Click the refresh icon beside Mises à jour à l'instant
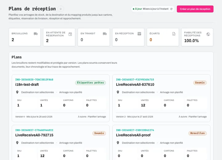The height and width of the screenshot is (160, 222). point(171,9)
